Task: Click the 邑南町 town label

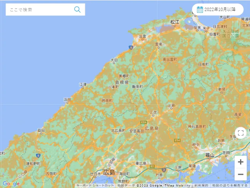Action: click(x=107, y=101)
